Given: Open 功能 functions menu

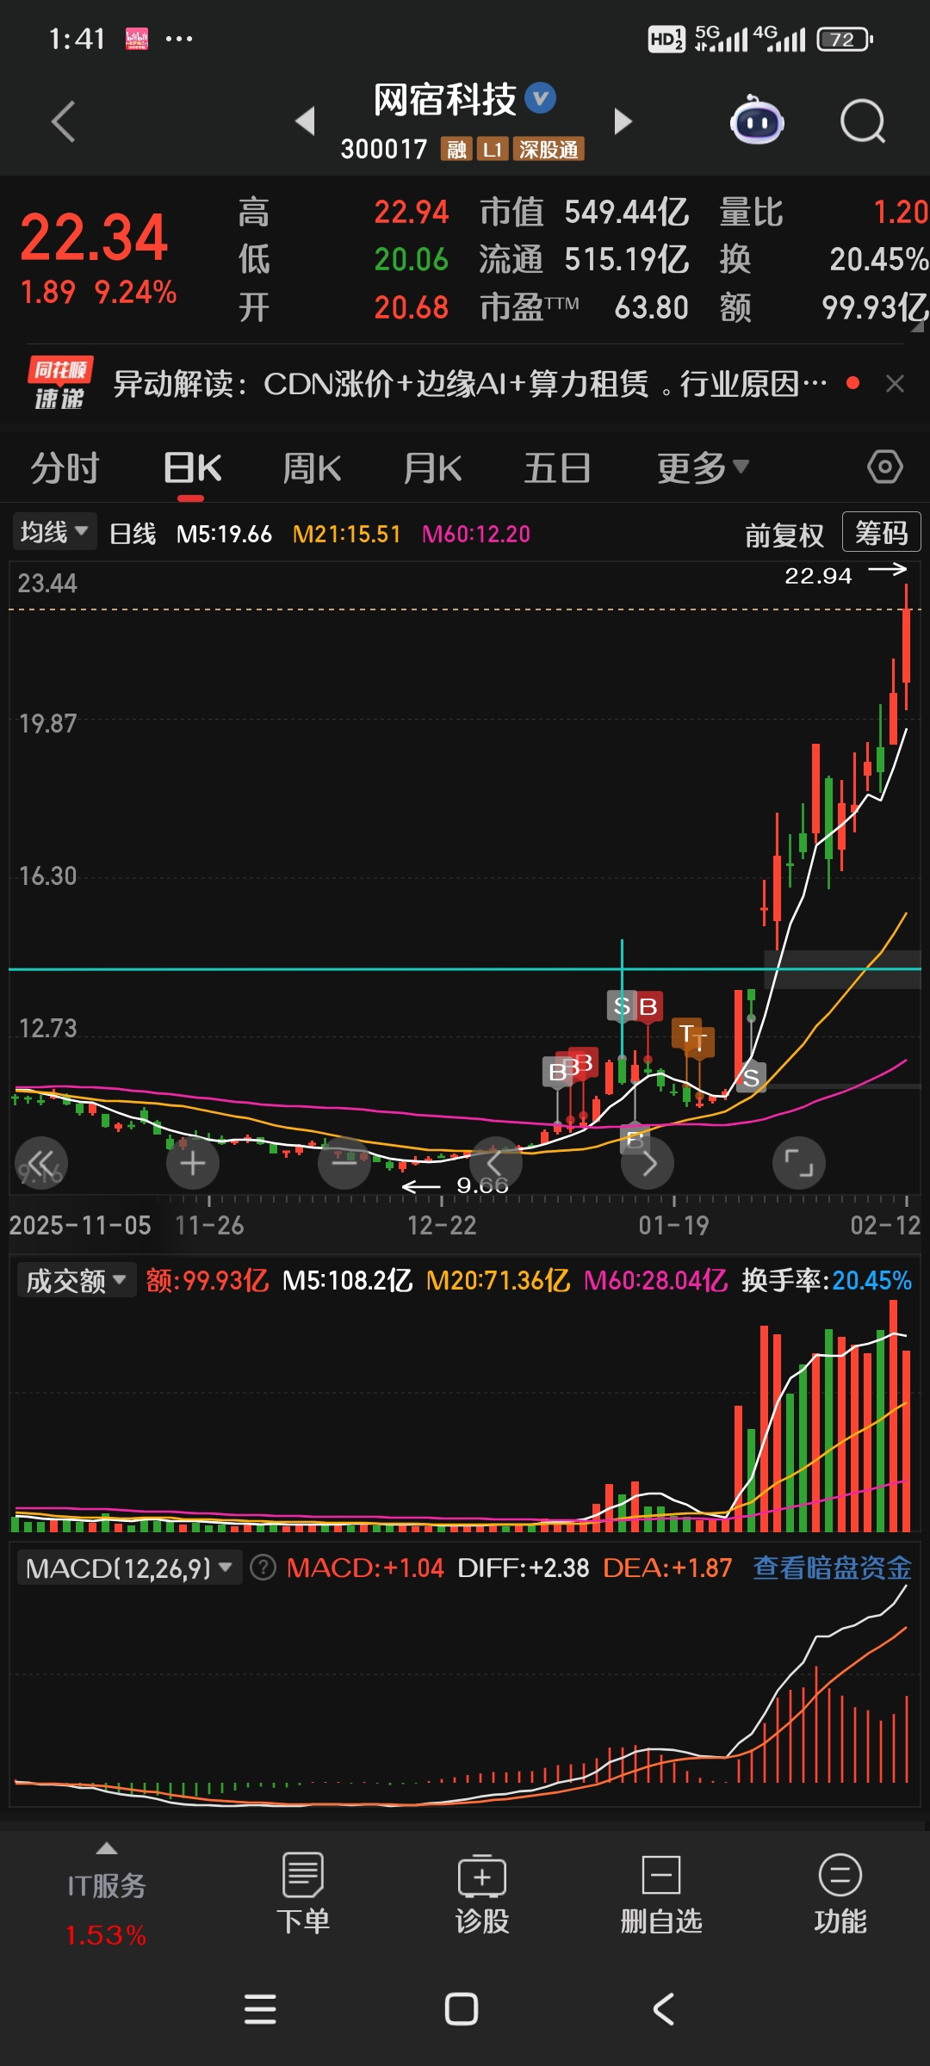Looking at the screenshot, I should coord(840,1894).
